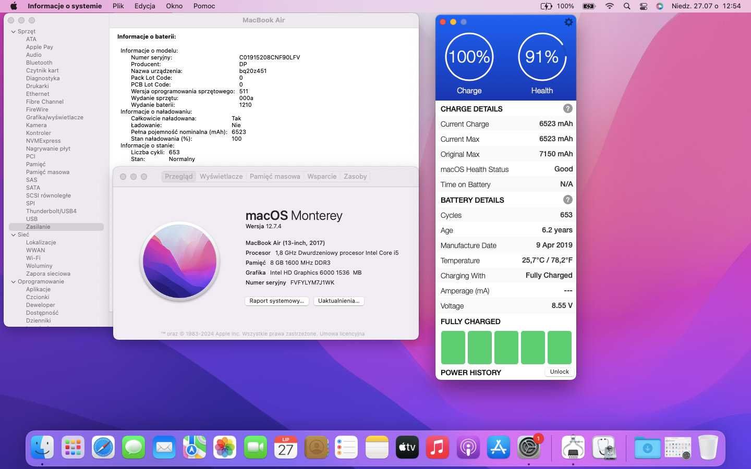Select Aplikacje in sidebar

point(38,289)
